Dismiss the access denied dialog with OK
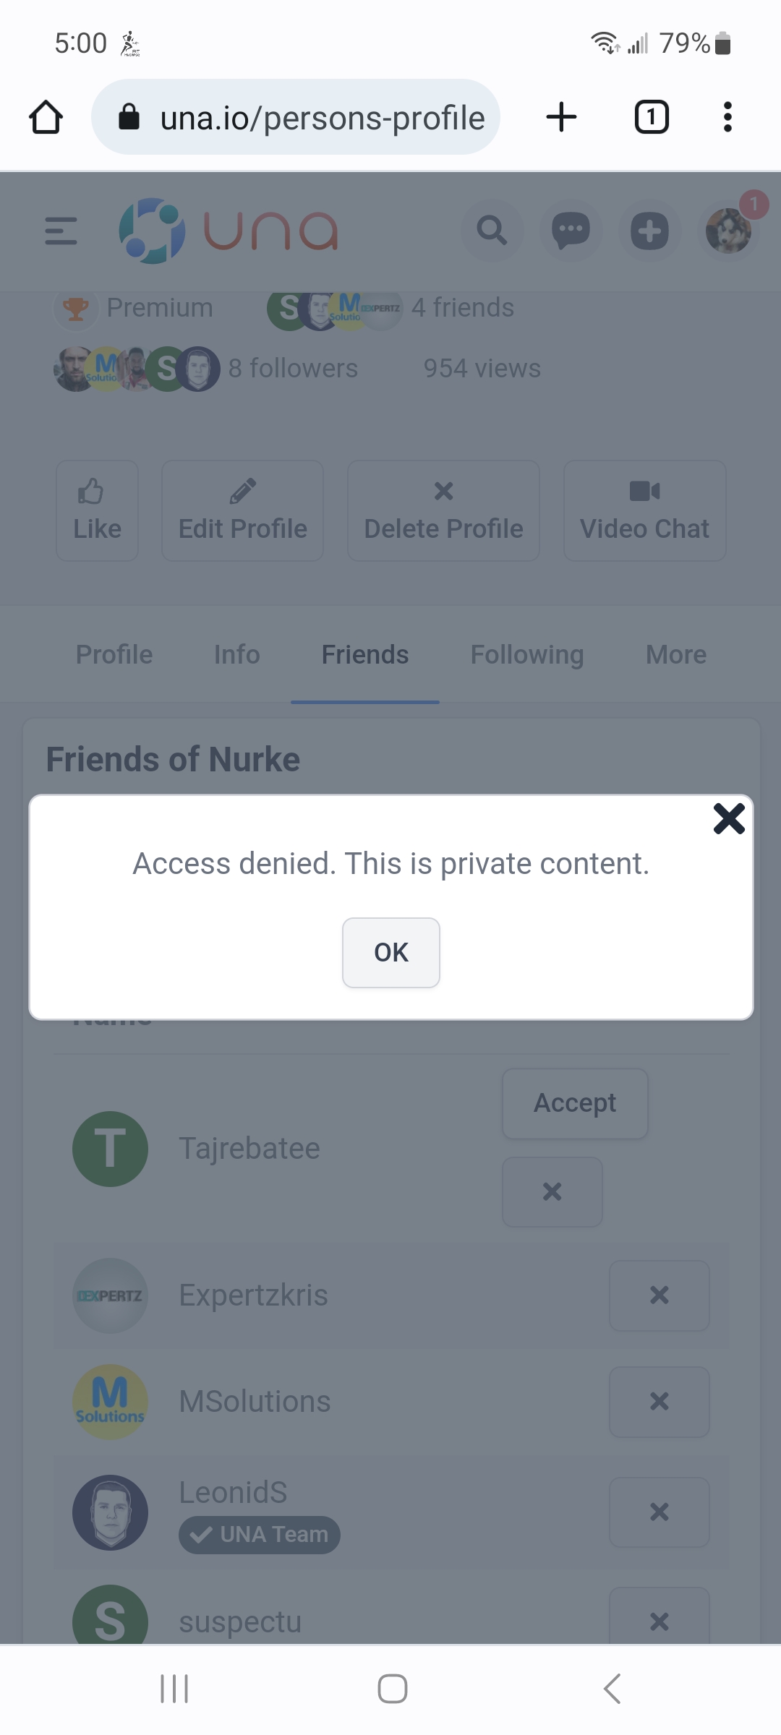This screenshot has height=1735, width=781. 390,952
